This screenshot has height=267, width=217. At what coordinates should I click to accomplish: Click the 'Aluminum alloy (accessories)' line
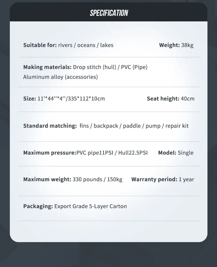[x=60, y=77]
